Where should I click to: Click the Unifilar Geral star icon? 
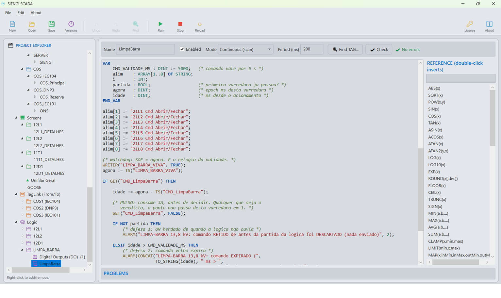click(x=27, y=180)
